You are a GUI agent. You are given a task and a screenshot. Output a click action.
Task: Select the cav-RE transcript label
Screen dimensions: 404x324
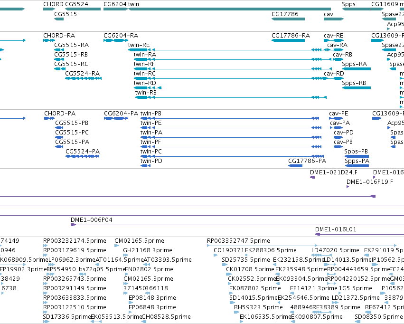tap(334, 35)
